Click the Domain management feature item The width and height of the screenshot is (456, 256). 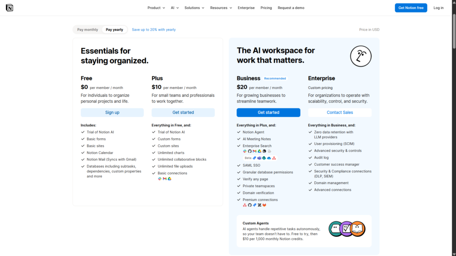click(x=331, y=183)
